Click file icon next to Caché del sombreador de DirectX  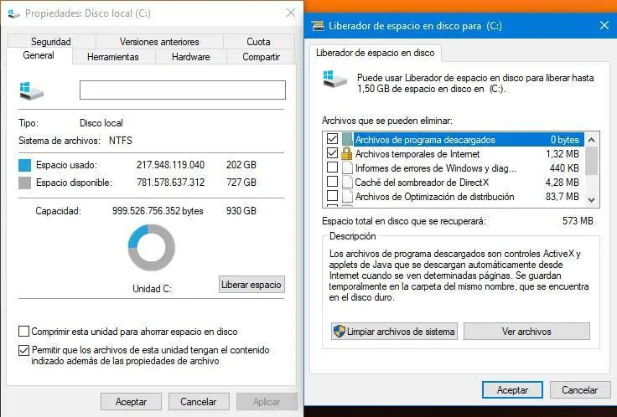[x=347, y=183]
